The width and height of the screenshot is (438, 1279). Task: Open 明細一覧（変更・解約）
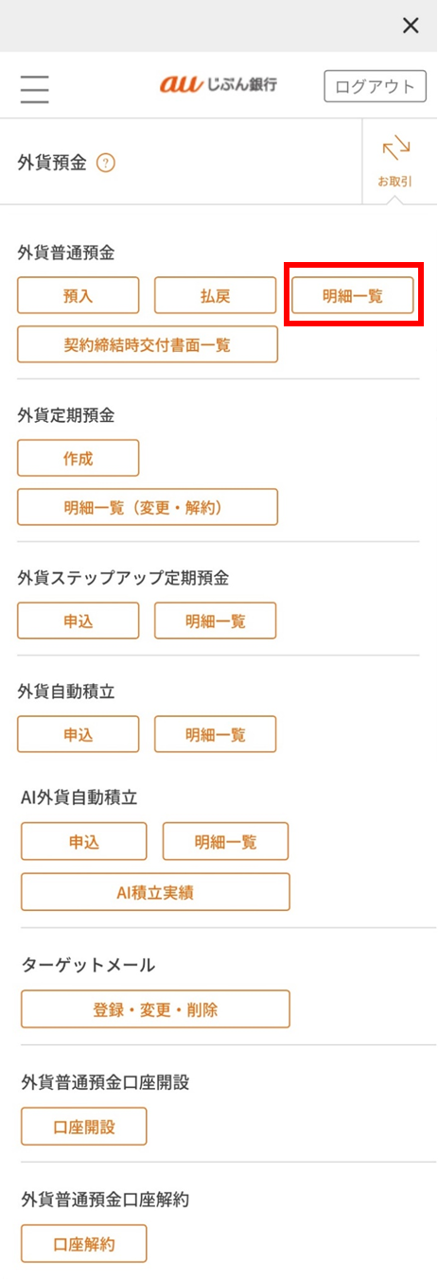tap(148, 507)
